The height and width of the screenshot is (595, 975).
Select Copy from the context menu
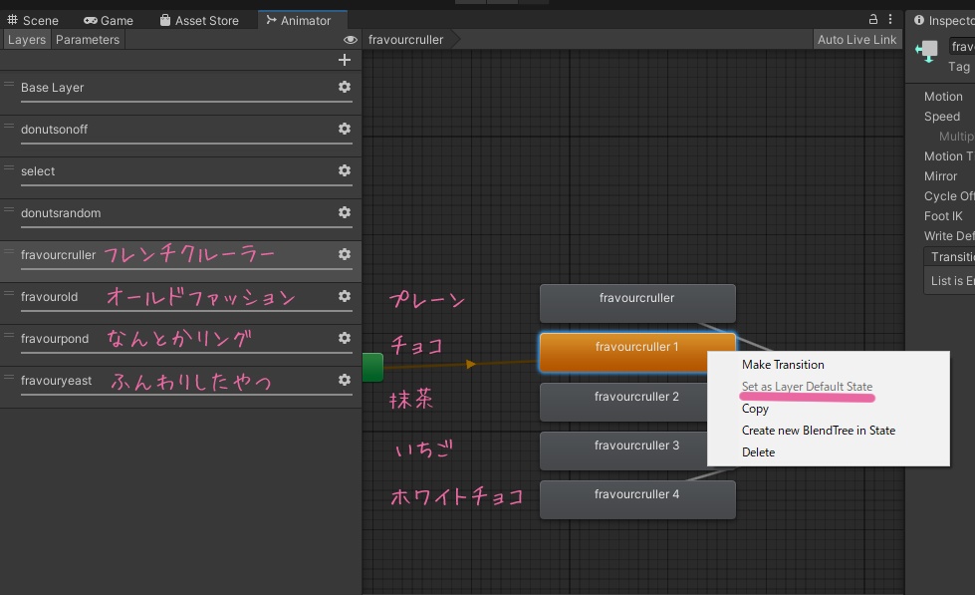[x=755, y=409]
